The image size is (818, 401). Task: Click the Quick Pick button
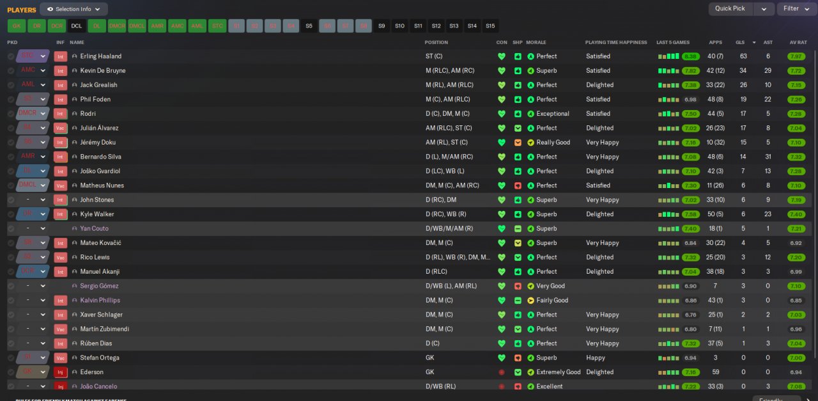point(730,9)
